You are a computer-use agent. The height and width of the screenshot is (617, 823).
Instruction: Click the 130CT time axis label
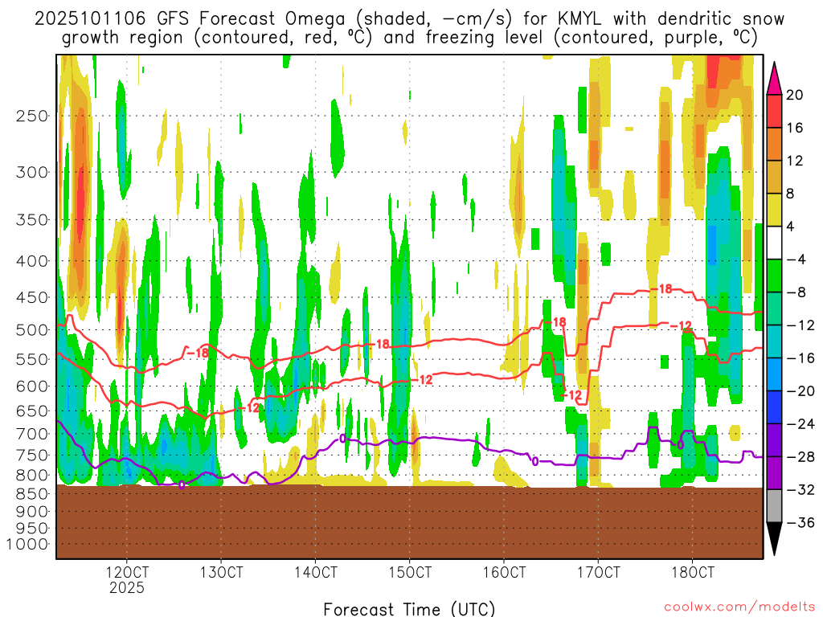pos(222,572)
